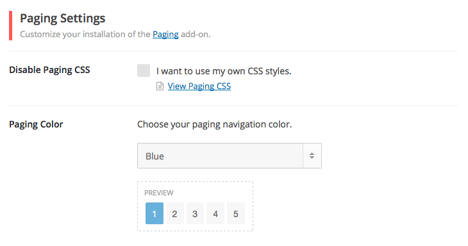The height and width of the screenshot is (246, 468).
Task: Click the 'I want to use my own CSS styles' label
Action: point(224,71)
